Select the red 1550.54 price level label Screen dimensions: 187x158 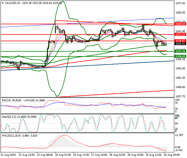180,24
